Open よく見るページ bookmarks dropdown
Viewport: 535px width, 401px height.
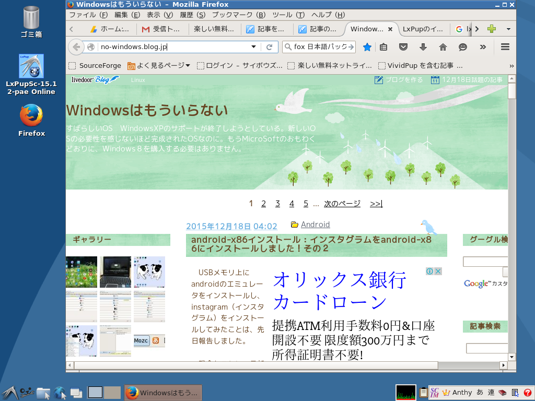pos(158,65)
